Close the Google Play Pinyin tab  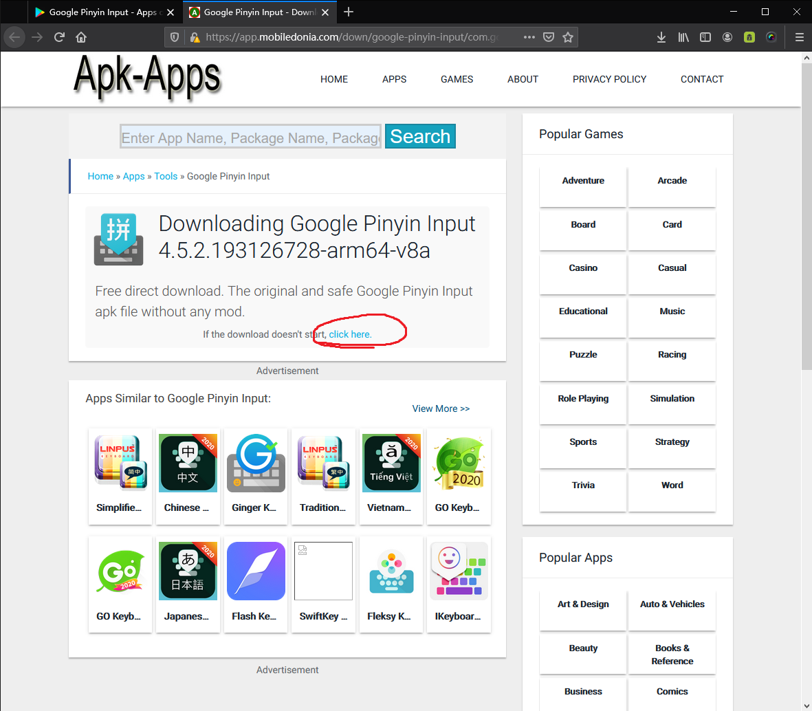[171, 12]
